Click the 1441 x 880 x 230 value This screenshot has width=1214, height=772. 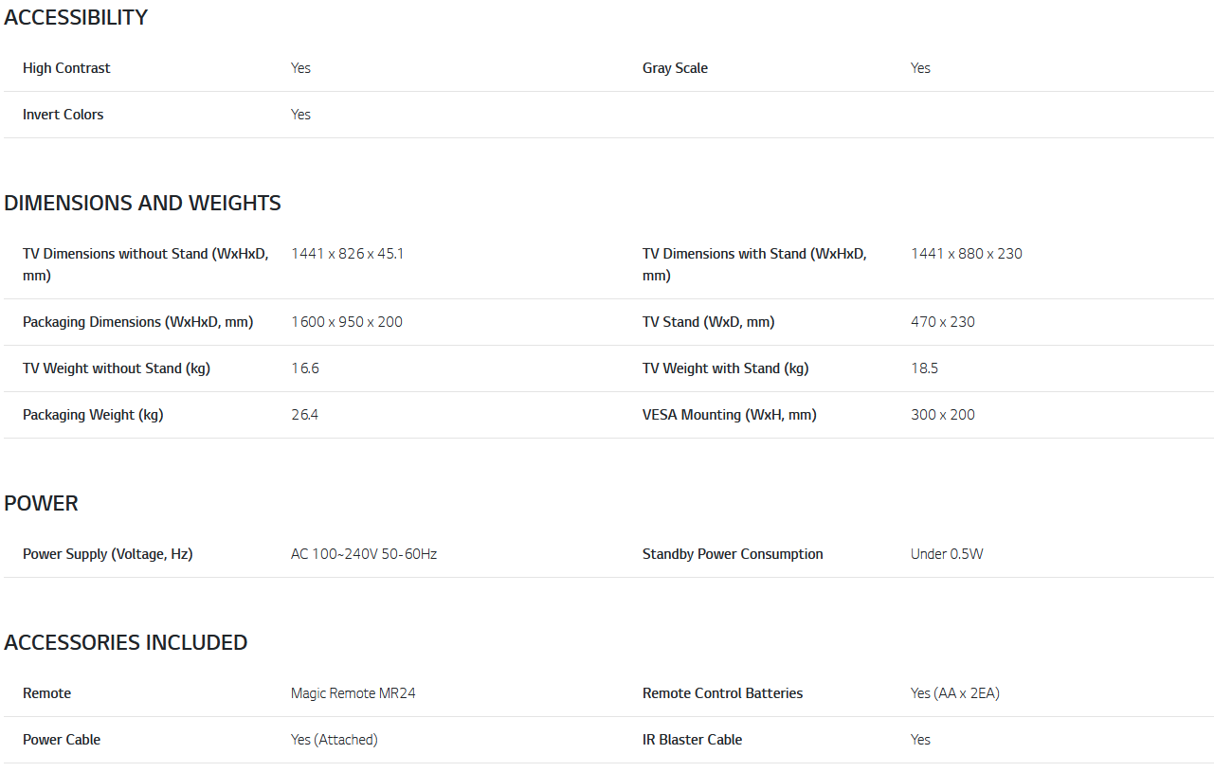[966, 254]
